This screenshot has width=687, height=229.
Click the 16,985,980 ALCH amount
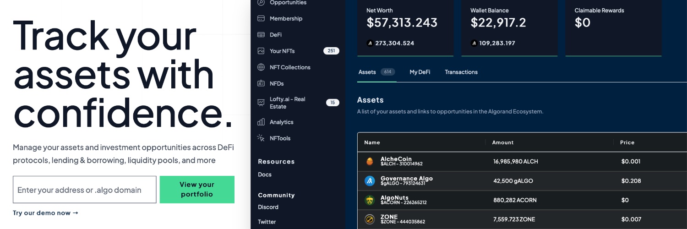click(x=516, y=161)
